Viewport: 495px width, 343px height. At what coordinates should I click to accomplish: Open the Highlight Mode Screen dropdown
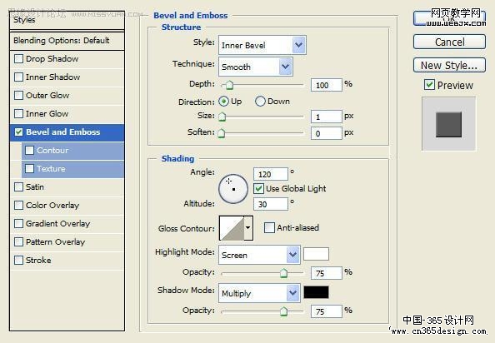(x=259, y=255)
